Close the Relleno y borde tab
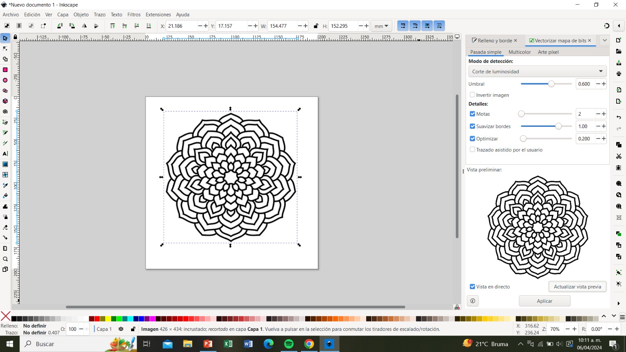 click(516, 40)
